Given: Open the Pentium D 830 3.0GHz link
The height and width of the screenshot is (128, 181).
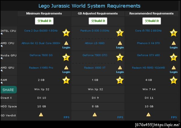Looking at the screenshot, I should point(95,31).
